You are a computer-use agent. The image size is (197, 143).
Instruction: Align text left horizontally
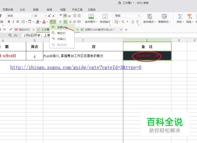click(60, 22)
